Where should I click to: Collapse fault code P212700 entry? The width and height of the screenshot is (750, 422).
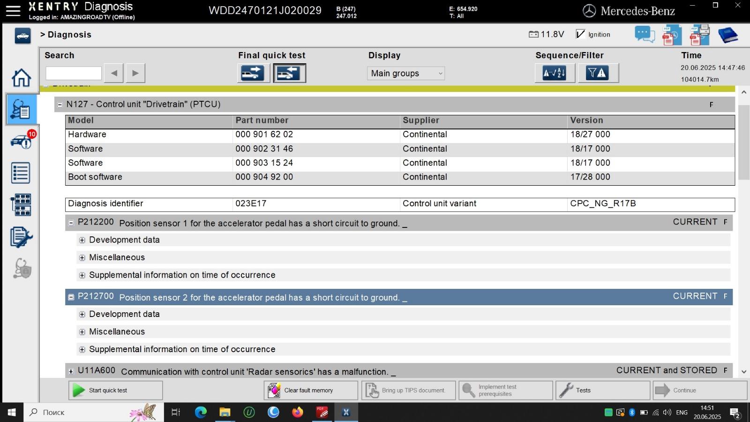(71, 297)
